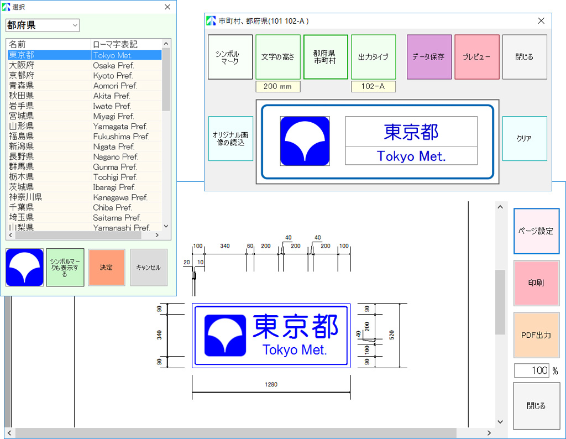The width and height of the screenshot is (566, 439).
Task: Click the Tokyo symbol mark in the sign editor
Action: point(305,141)
